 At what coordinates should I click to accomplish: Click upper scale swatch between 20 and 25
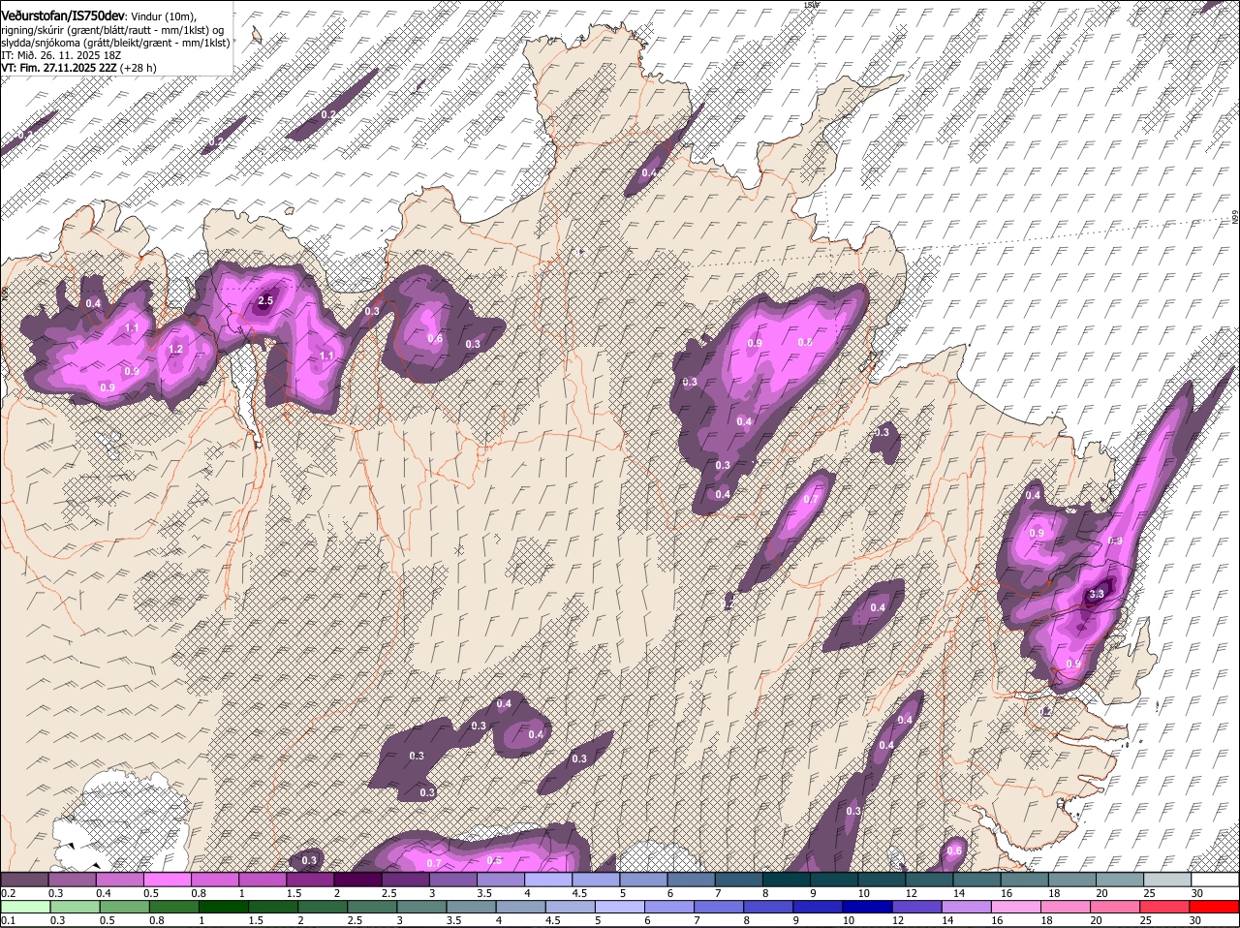point(1121,880)
